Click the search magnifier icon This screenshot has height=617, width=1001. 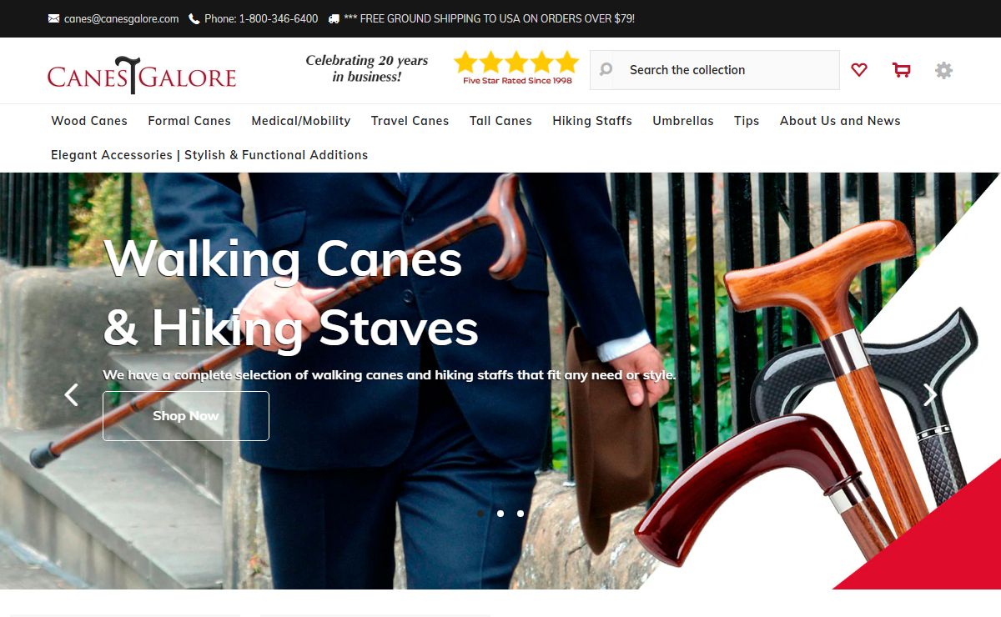tap(606, 70)
